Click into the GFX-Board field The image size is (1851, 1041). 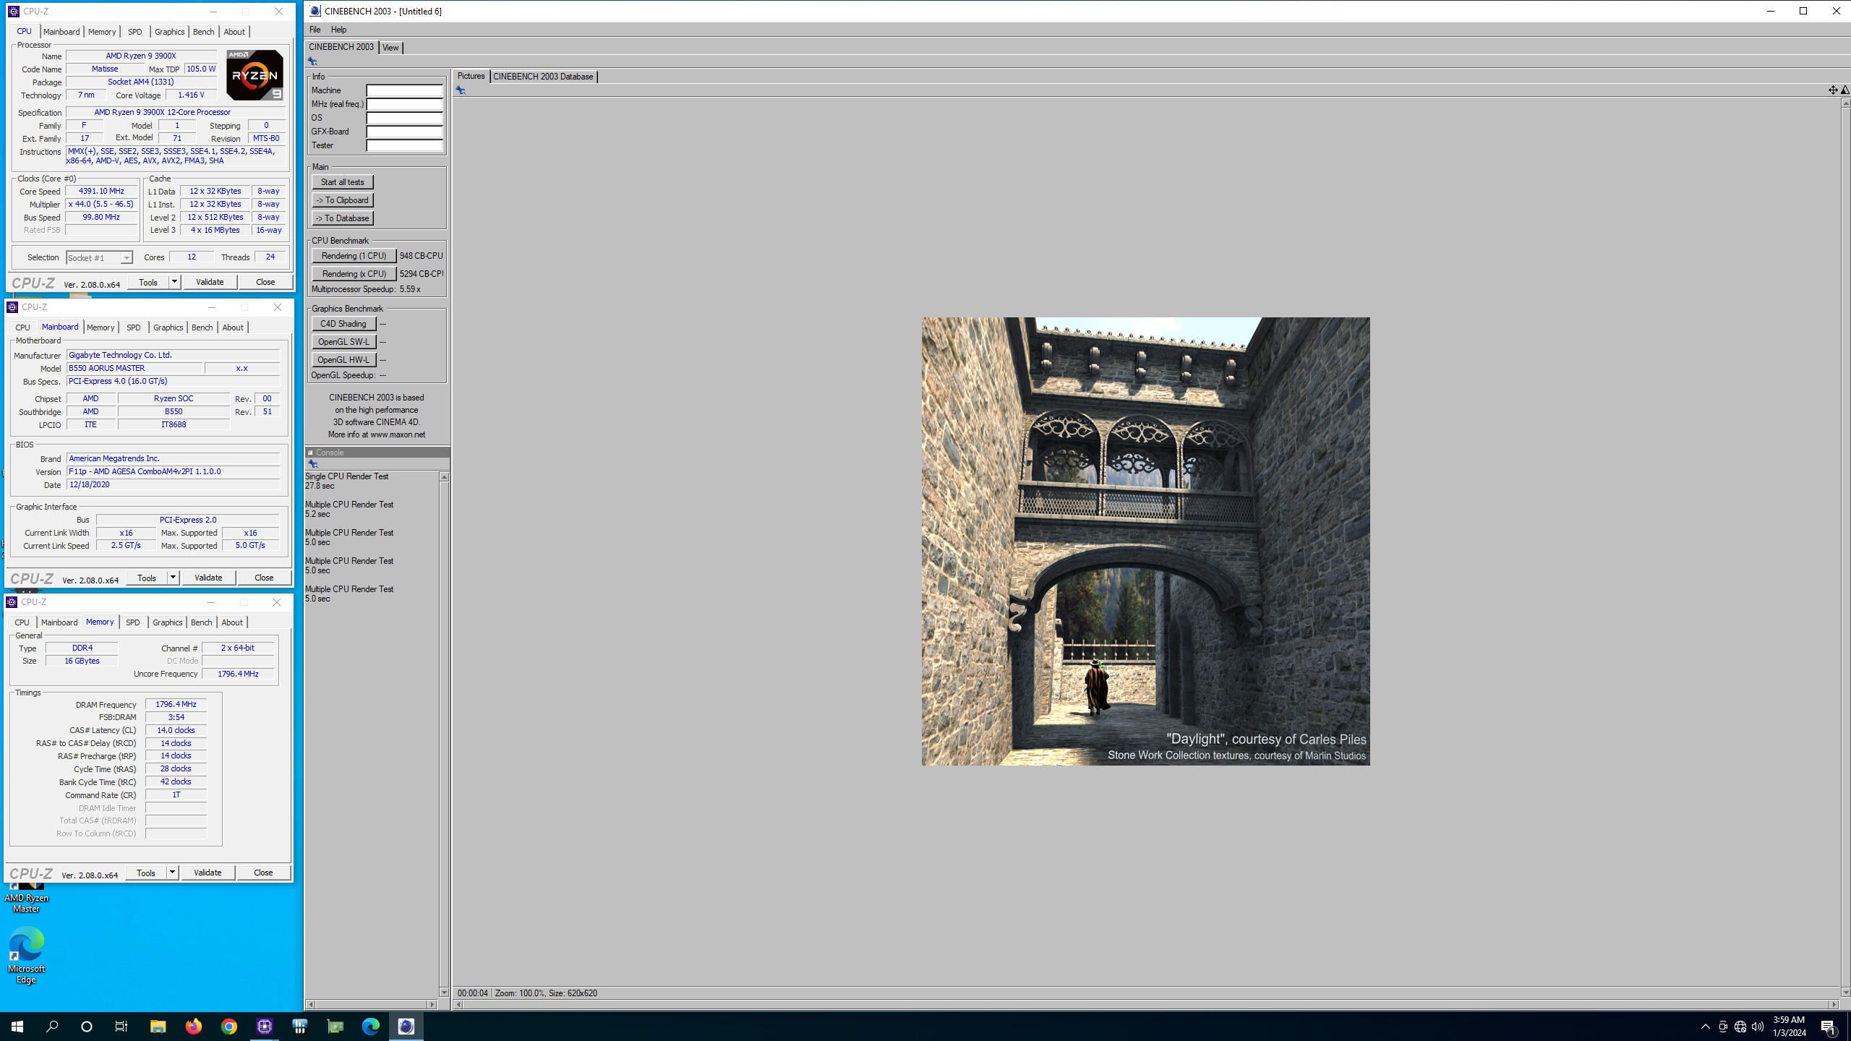click(x=404, y=132)
